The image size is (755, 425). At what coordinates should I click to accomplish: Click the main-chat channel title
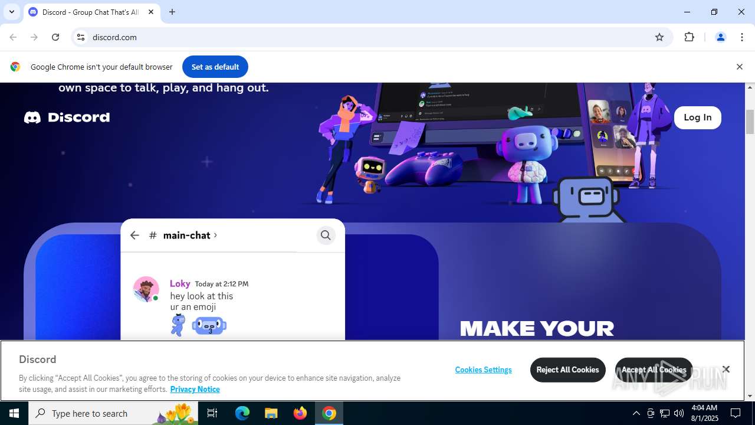click(x=187, y=236)
